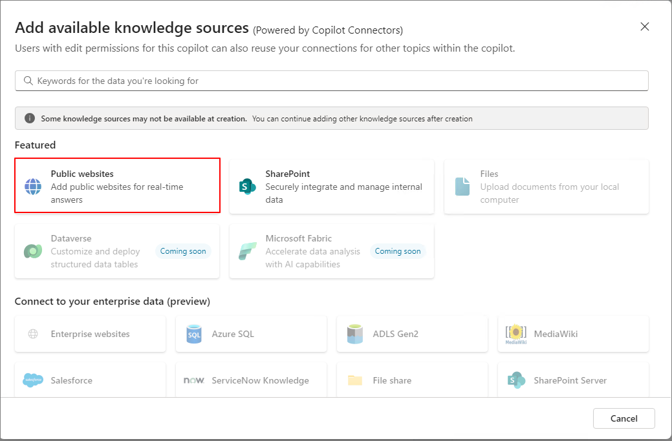672x441 pixels.
Task: Choose the SharePoint card title
Action: 288,174
